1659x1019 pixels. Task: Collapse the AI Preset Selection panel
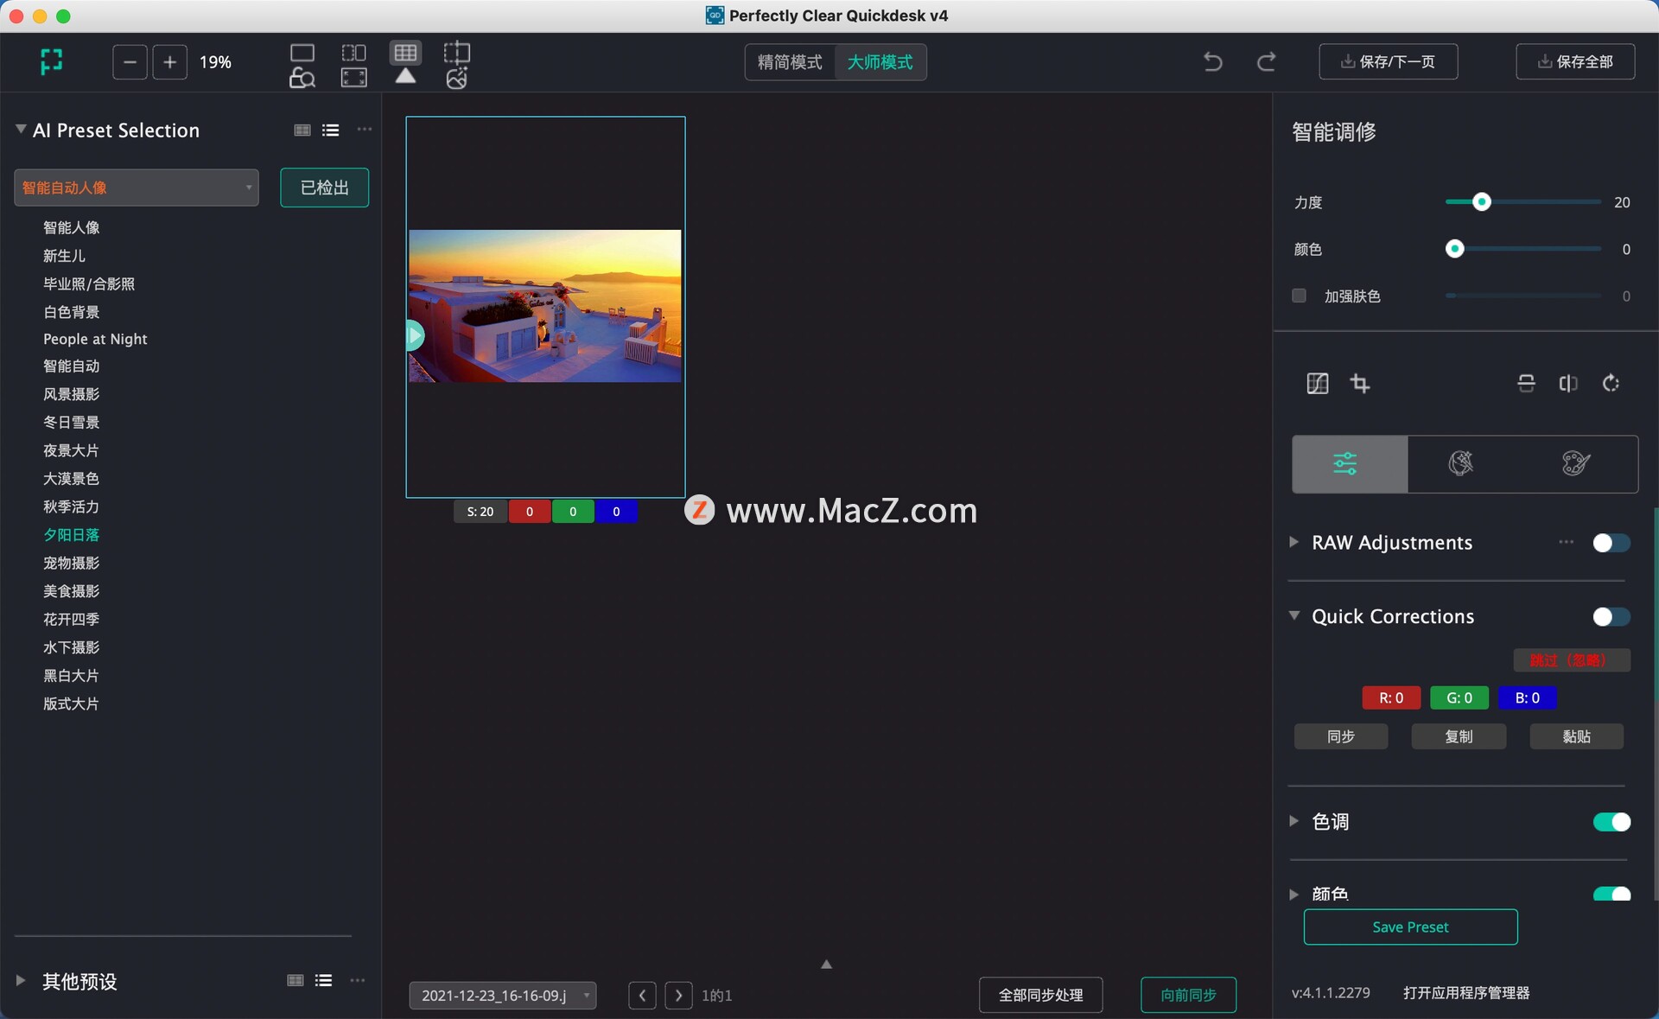click(20, 129)
